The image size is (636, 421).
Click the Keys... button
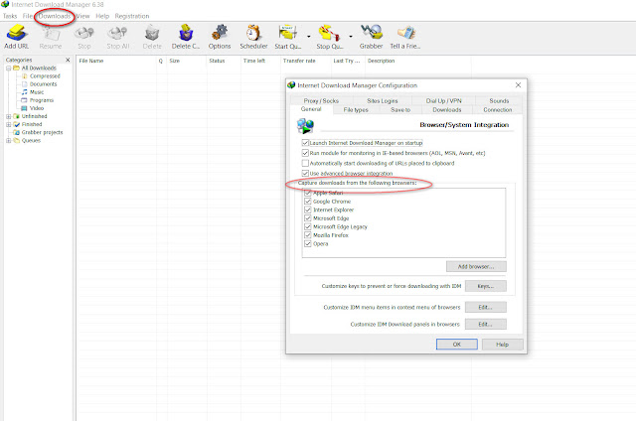486,286
